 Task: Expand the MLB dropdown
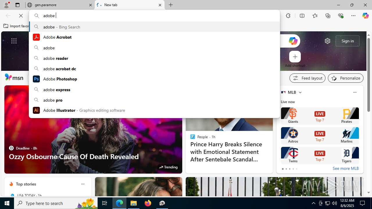click(x=300, y=92)
